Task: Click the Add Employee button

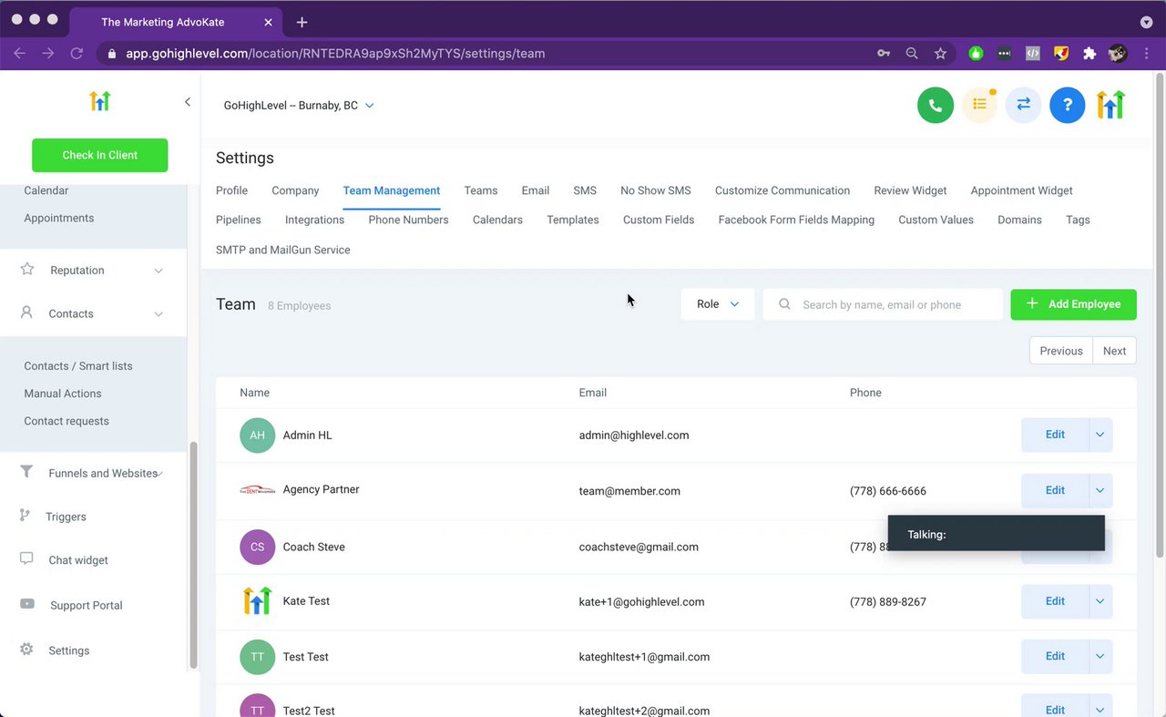Action: [x=1073, y=304]
